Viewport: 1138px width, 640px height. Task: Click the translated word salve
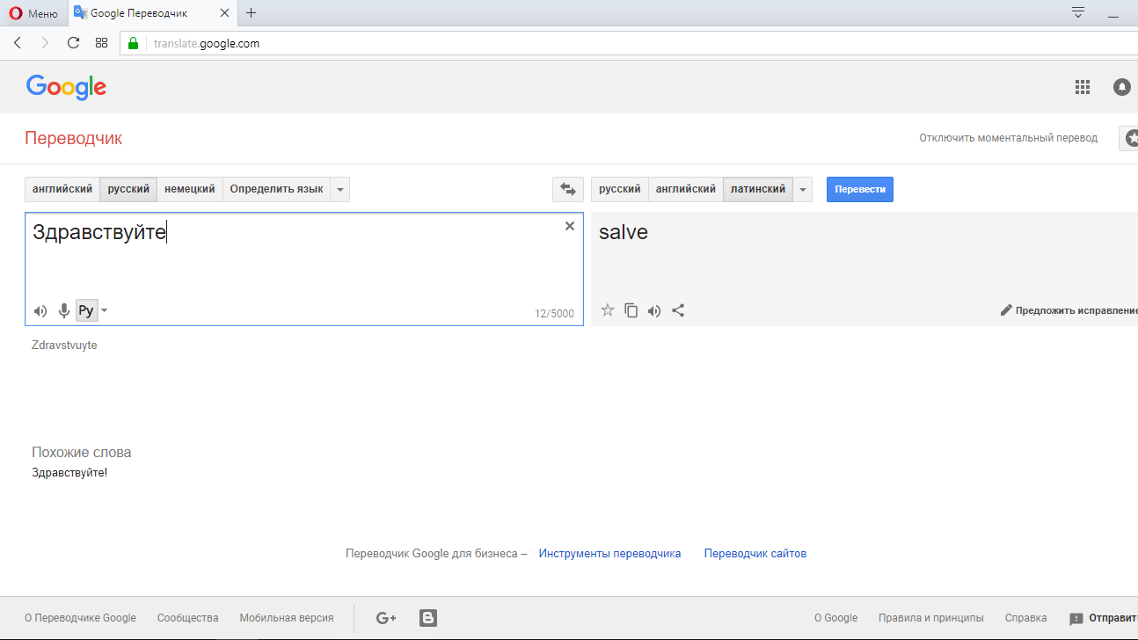(624, 232)
